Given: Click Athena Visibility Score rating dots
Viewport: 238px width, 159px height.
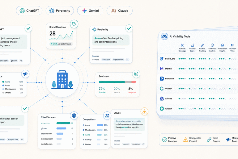Looking at the screenshot, I should pyautogui.click(x=192, y=99).
